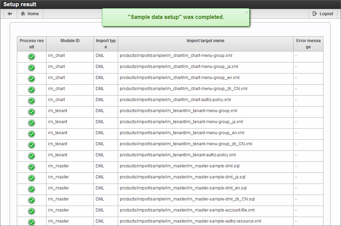Select path im_master-sample-authz-resource.xml
The width and height of the screenshot is (341, 226).
[191, 221]
